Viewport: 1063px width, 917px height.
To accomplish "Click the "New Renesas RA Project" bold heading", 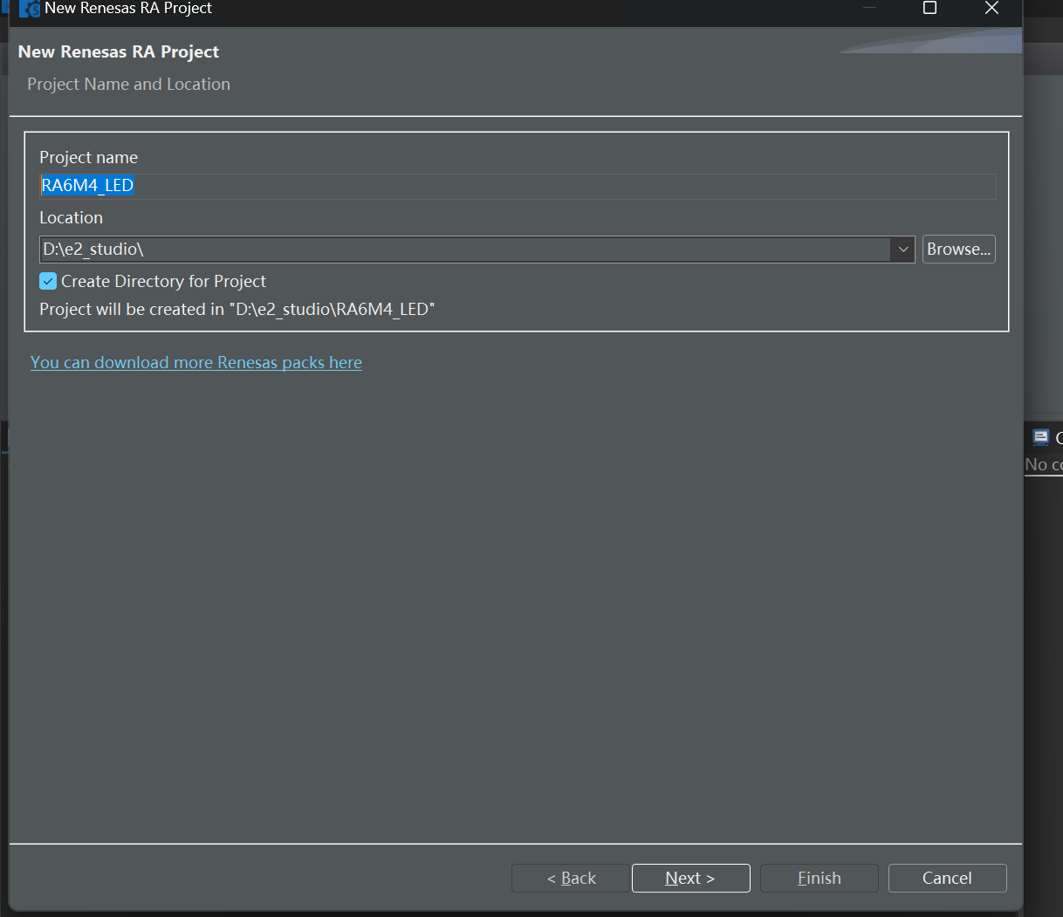I will point(119,52).
